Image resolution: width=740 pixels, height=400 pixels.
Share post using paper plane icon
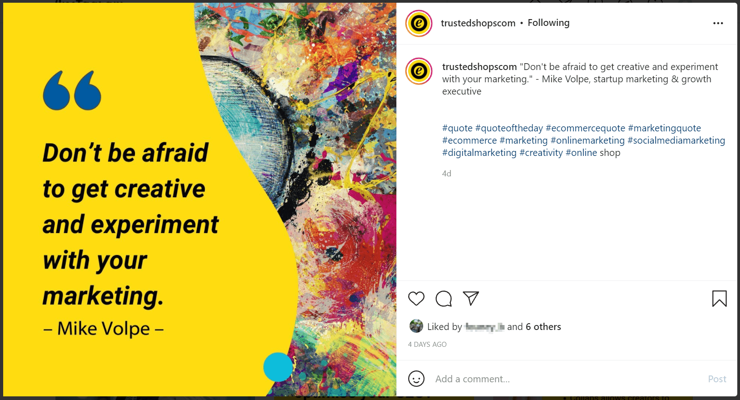pos(471,298)
